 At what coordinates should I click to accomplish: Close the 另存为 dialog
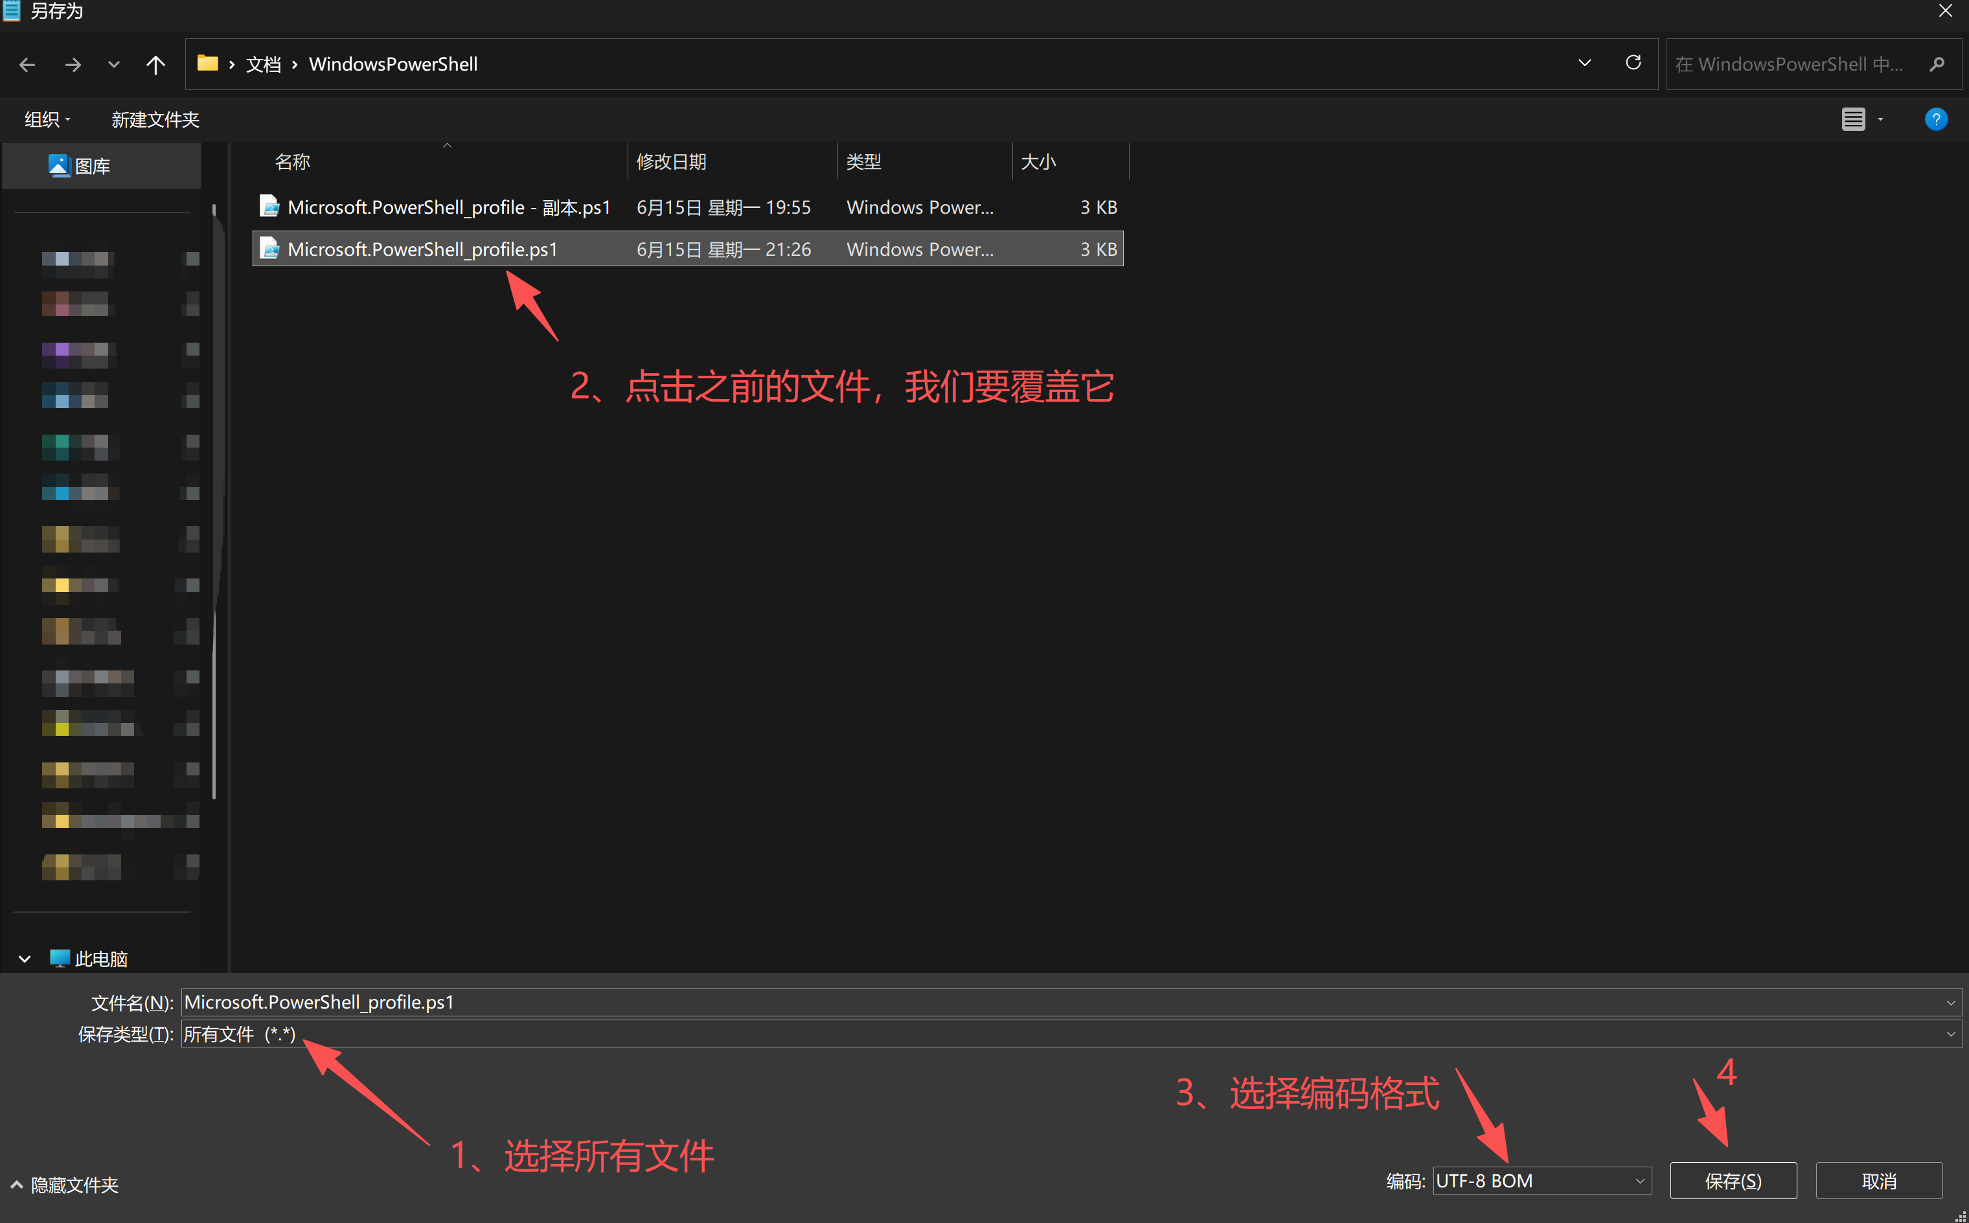pos(1946,10)
